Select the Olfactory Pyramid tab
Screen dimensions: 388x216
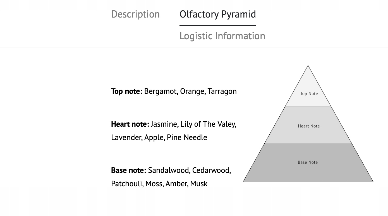[x=217, y=14]
